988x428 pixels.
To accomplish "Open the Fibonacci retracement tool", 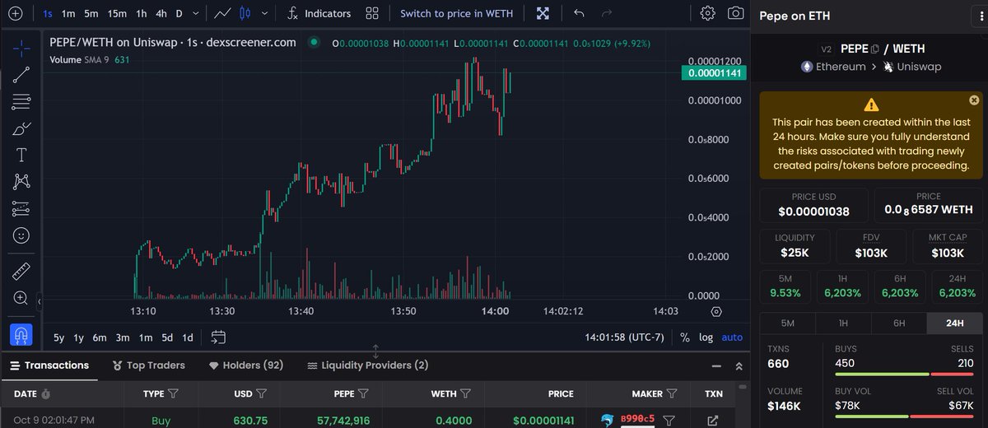I will tap(21, 102).
